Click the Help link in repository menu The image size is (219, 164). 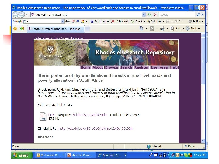[174, 67]
